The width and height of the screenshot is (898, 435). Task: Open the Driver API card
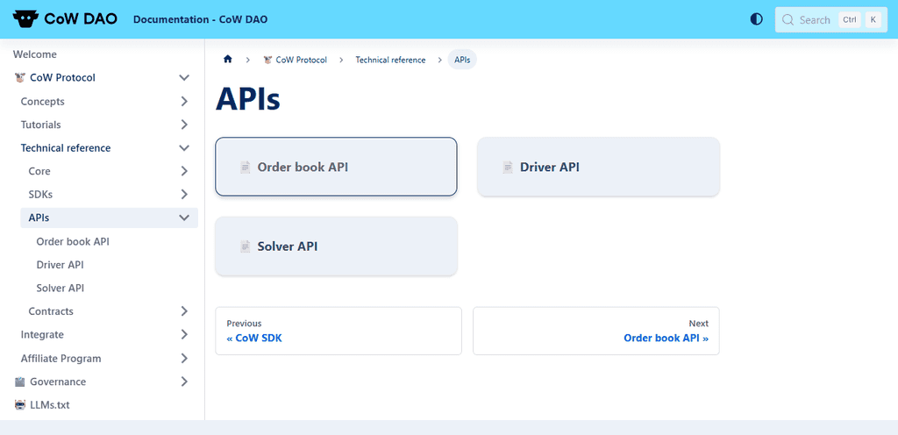pyautogui.click(x=598, y=168)
